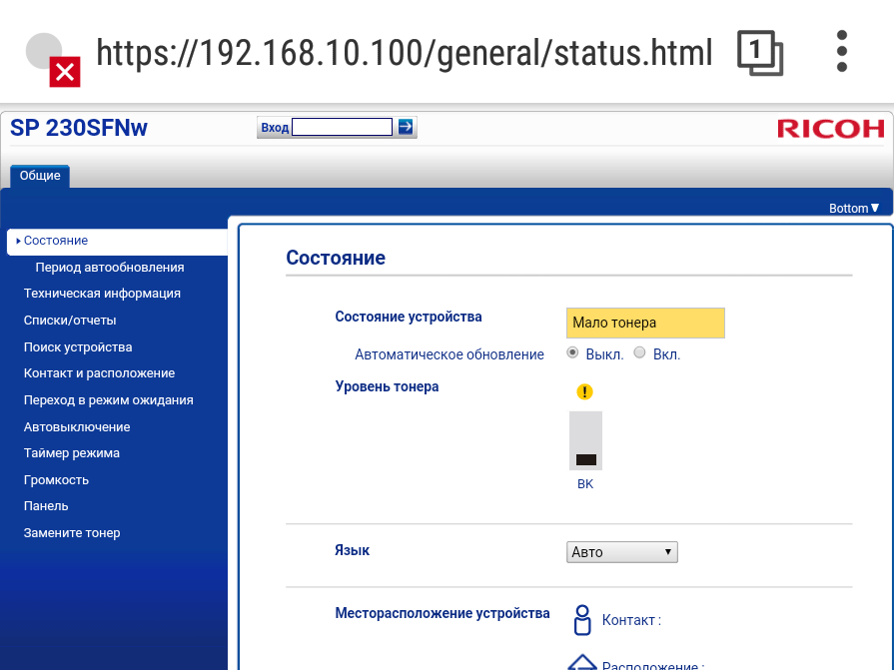The image size is (894, 670).
Task: Click the Контакт : text
Action: pyautogui.click(x=631, y=620)
